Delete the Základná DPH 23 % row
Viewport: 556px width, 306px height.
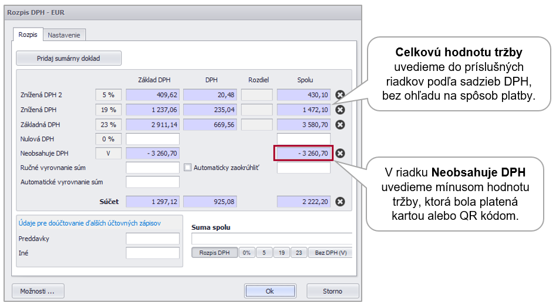click(340, 124)
